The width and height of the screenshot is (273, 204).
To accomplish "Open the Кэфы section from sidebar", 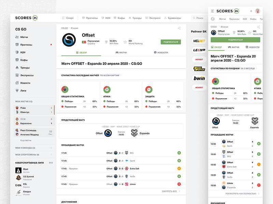I will pos(17,60).
